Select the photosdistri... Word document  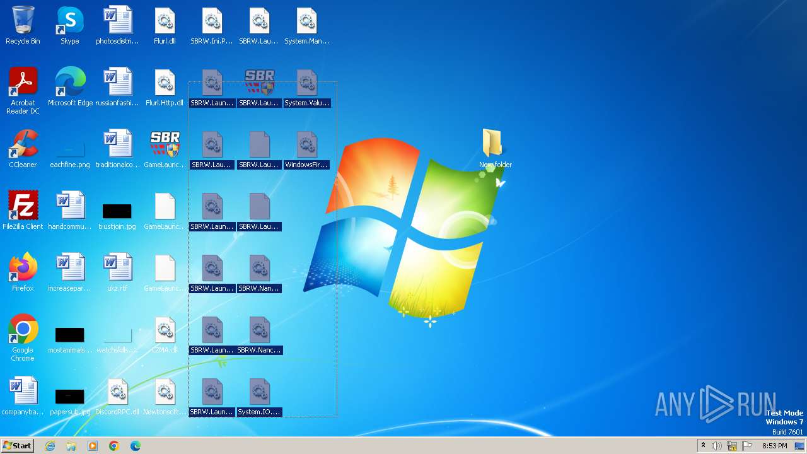click(117, 26)
